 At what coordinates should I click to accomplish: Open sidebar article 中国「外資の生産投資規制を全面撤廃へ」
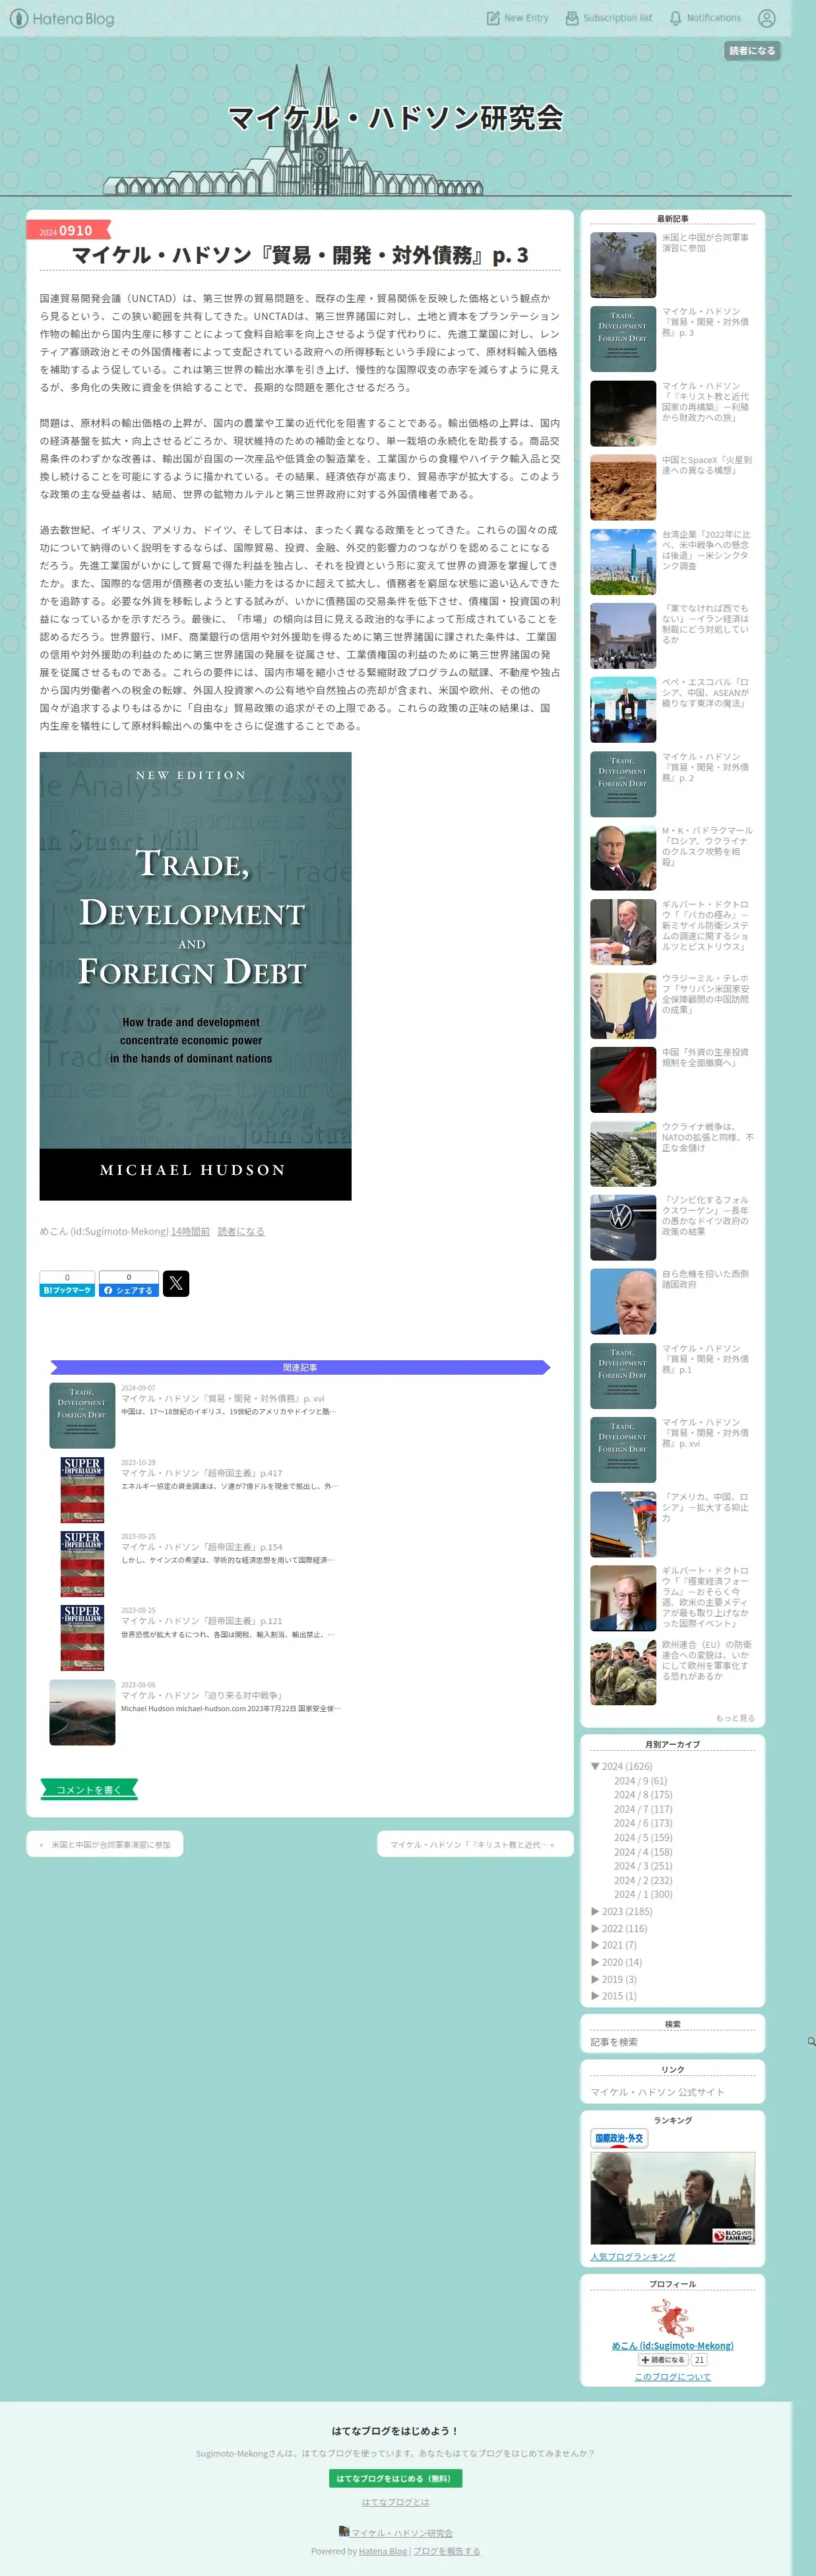(705, 1057)
